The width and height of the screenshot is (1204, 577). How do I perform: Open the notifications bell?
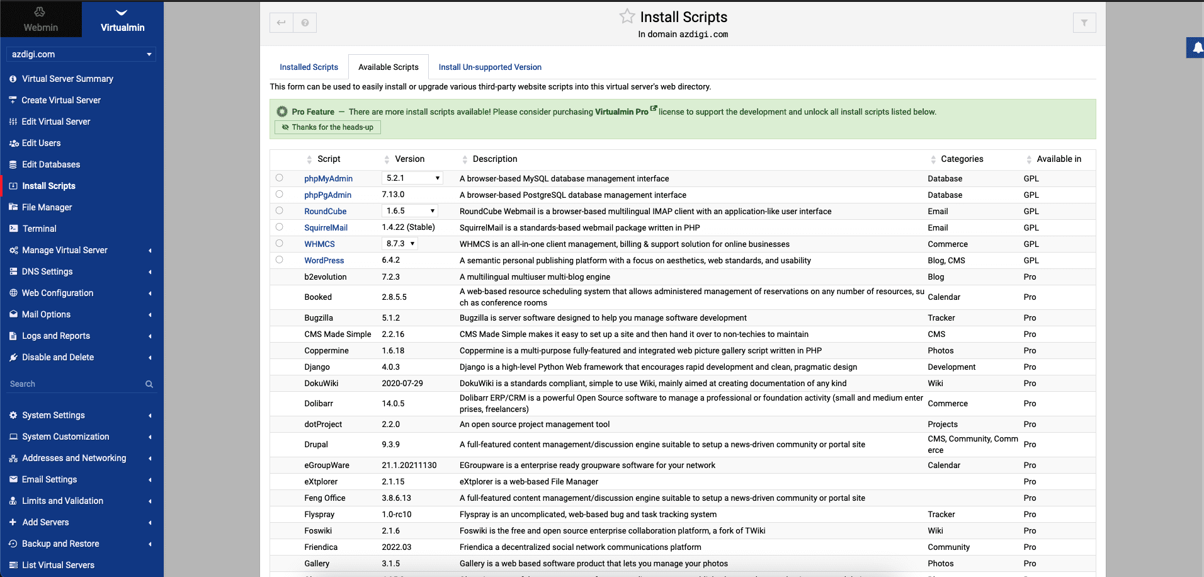click(x=1197, y=48)
